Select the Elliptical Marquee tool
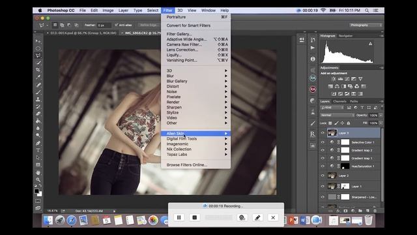This screenshot has width=417, height=235. pyautogui.click(x=38, y=48)
